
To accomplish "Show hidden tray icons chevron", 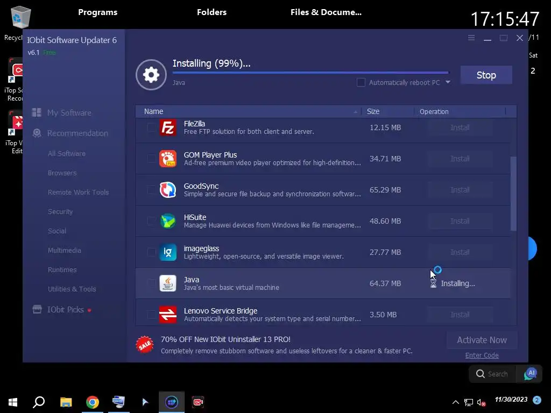I will point(455,402).
